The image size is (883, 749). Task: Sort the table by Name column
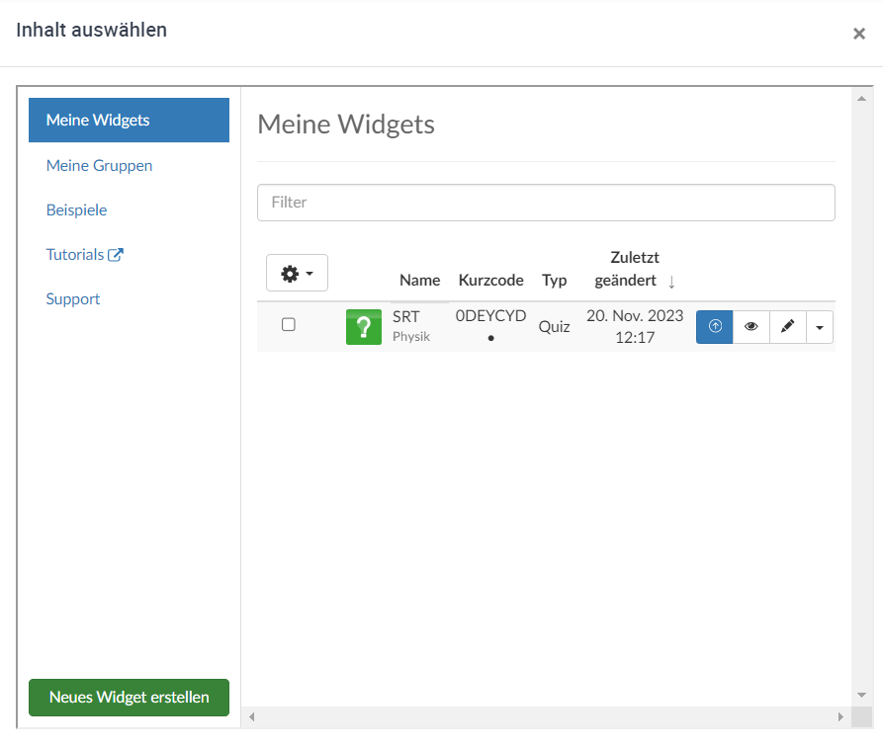pos(419,281)
